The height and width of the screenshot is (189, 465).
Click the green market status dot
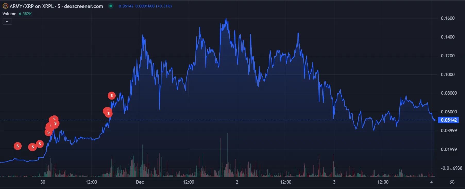pyautogui.click(x=111, y=6)
